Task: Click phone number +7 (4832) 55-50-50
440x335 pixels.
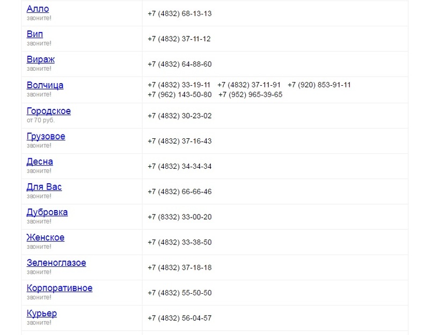Action: (x=180, y=293)
